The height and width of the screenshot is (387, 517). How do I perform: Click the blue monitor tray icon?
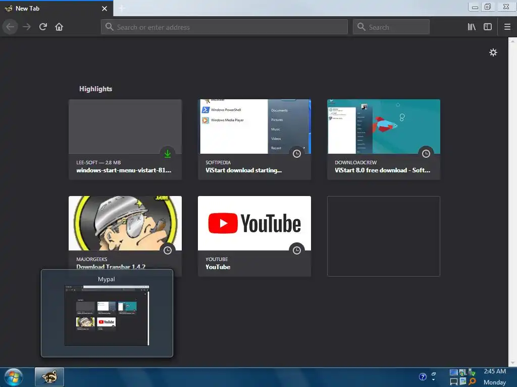(x=454, y=372)
